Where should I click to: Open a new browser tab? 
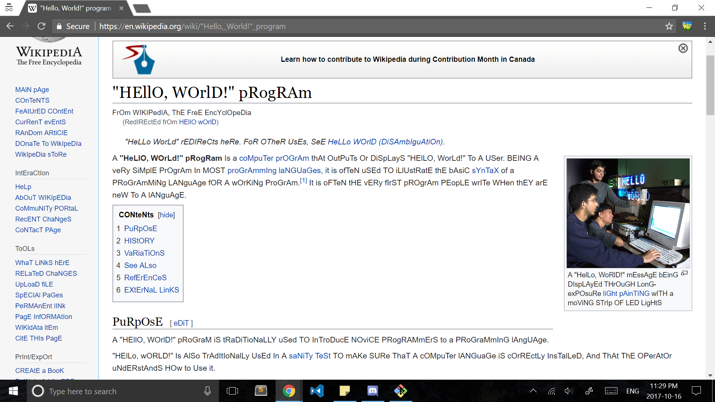pyautogui.click(x=142, y=8)
